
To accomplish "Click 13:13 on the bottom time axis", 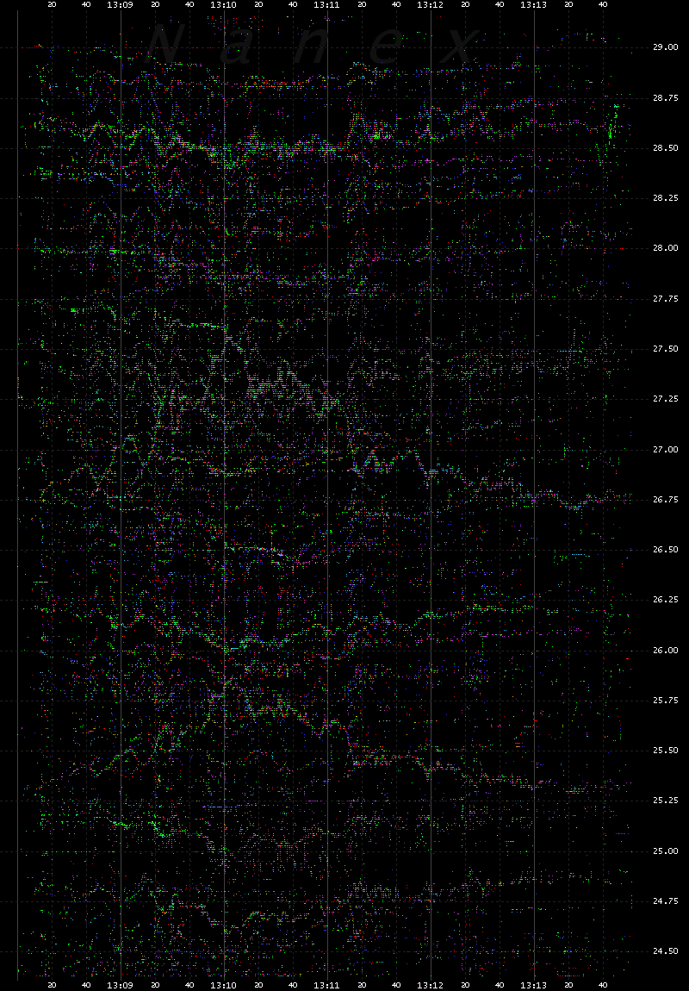I will 534,985.
